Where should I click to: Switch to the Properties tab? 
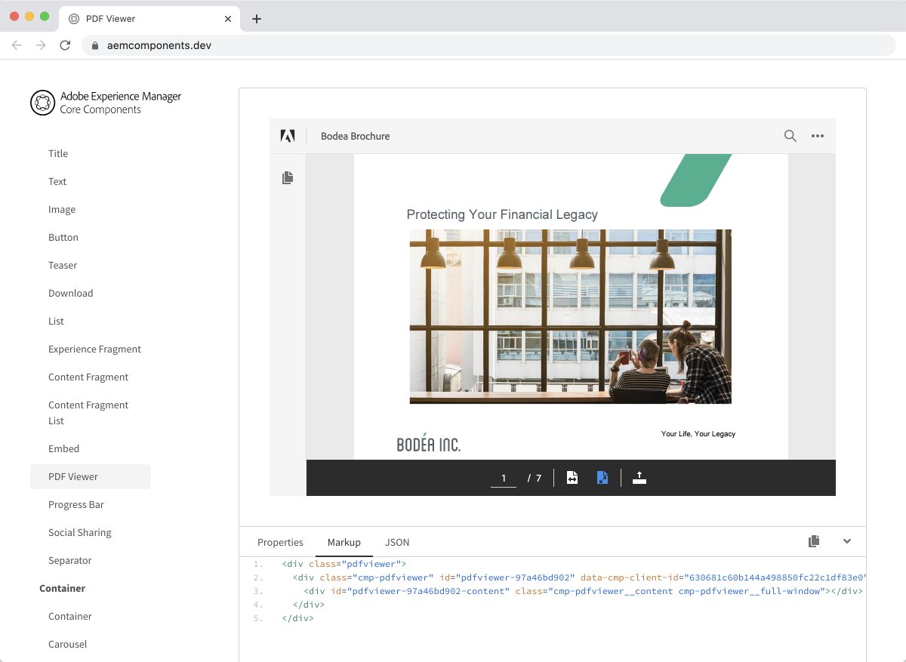280,542
